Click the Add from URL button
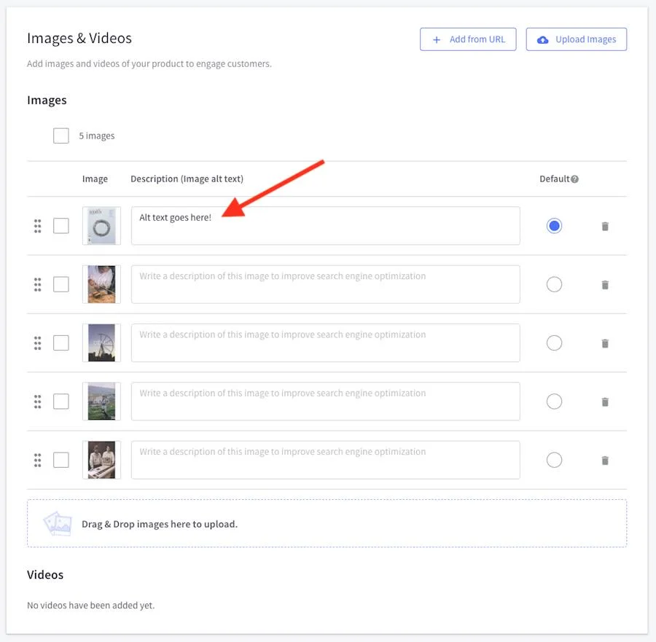The width and height of the screenshot is (656, 642). tap(468, 39)
